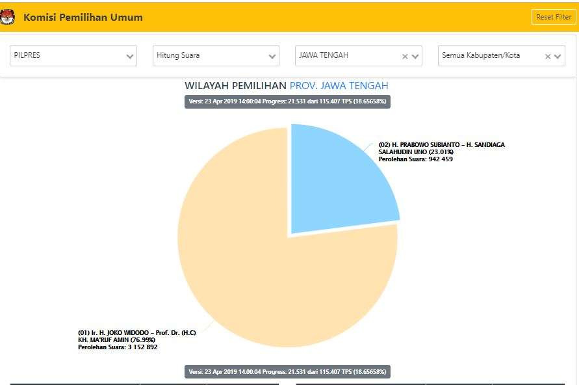
Task: Click the chevron arrow beside JAWA TENGAH
Action: 416,57
